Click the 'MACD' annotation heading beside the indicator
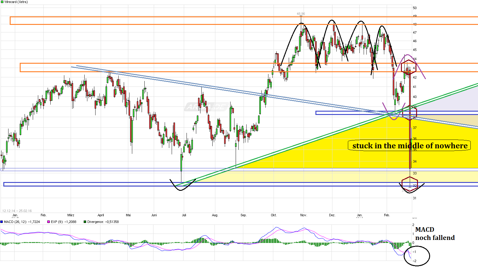 point(425,230)
